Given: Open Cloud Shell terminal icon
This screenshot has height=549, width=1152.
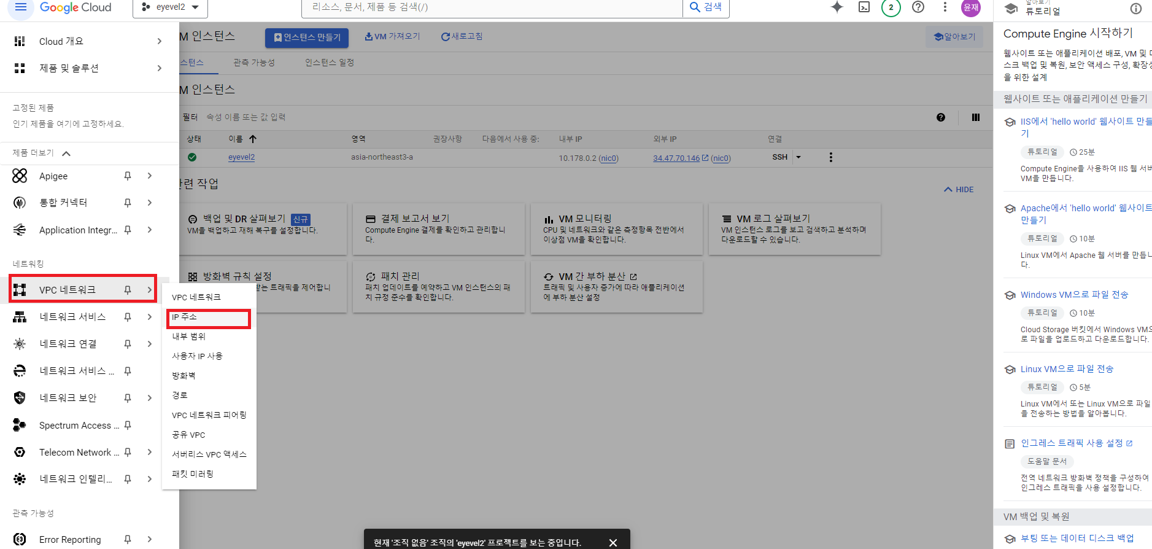Looking at the screenshot, I should pos(864,7).
